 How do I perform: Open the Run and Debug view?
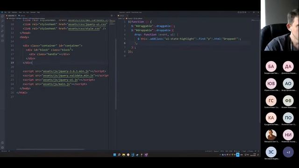pos(2,31)
